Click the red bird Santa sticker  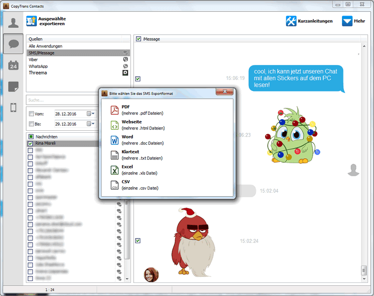click(x=193, y=242)
